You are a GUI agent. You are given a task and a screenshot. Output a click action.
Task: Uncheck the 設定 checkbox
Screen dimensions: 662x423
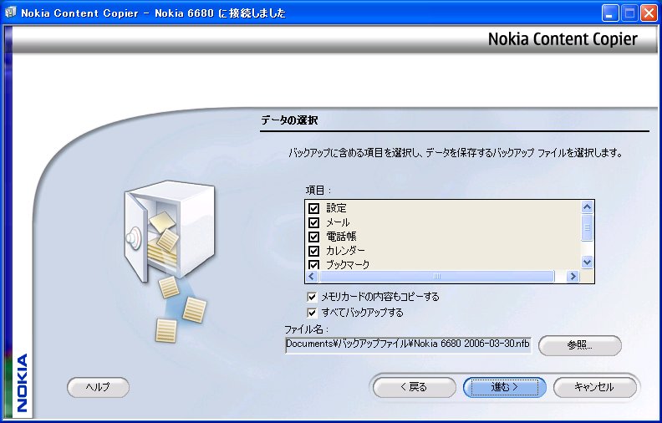(x=313, y=208)
